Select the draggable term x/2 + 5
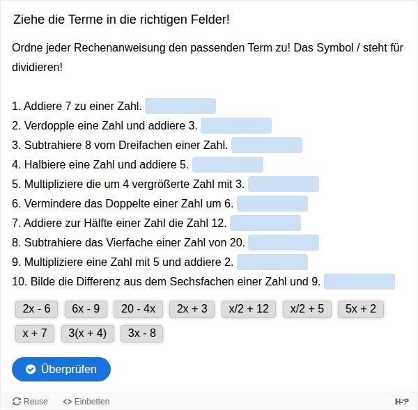Viewport: 418px width, 410px height. click(x=307, y=309)
